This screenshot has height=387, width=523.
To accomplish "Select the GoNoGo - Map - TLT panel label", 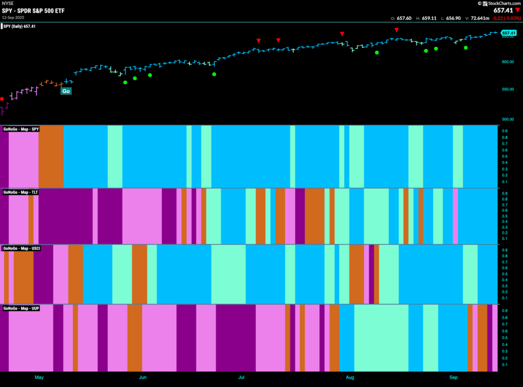I will pos(20,192).
